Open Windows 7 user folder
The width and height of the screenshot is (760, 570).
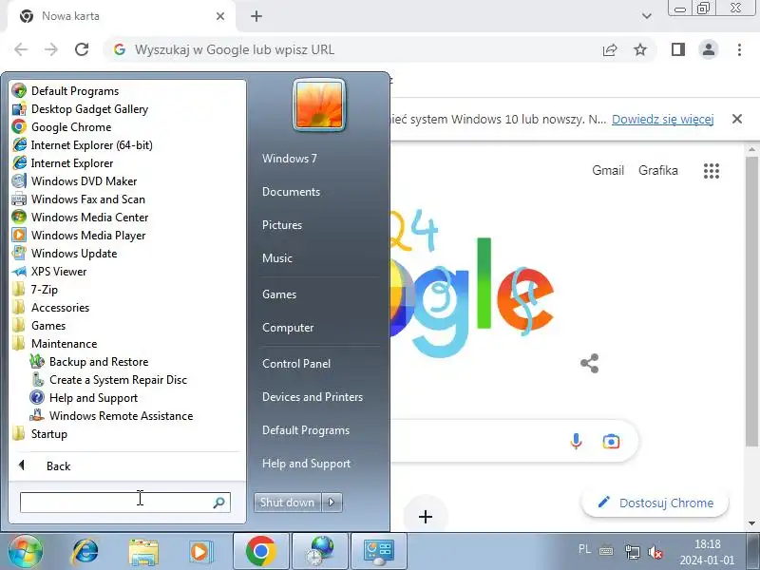[x=290, y=159]
